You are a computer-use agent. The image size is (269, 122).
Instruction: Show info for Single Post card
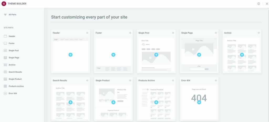pyautogui.click(x=173, y=33)
